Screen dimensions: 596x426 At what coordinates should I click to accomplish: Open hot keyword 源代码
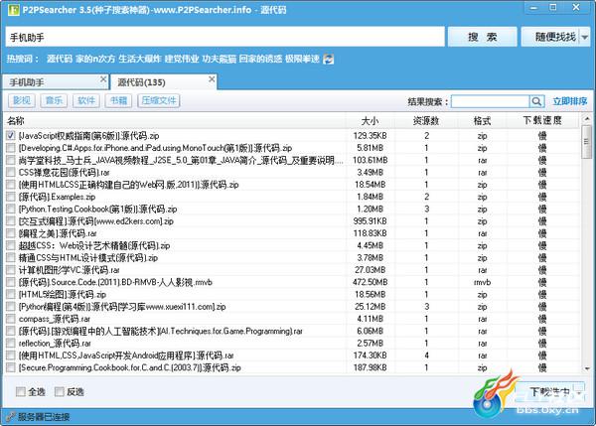(60, 59)
